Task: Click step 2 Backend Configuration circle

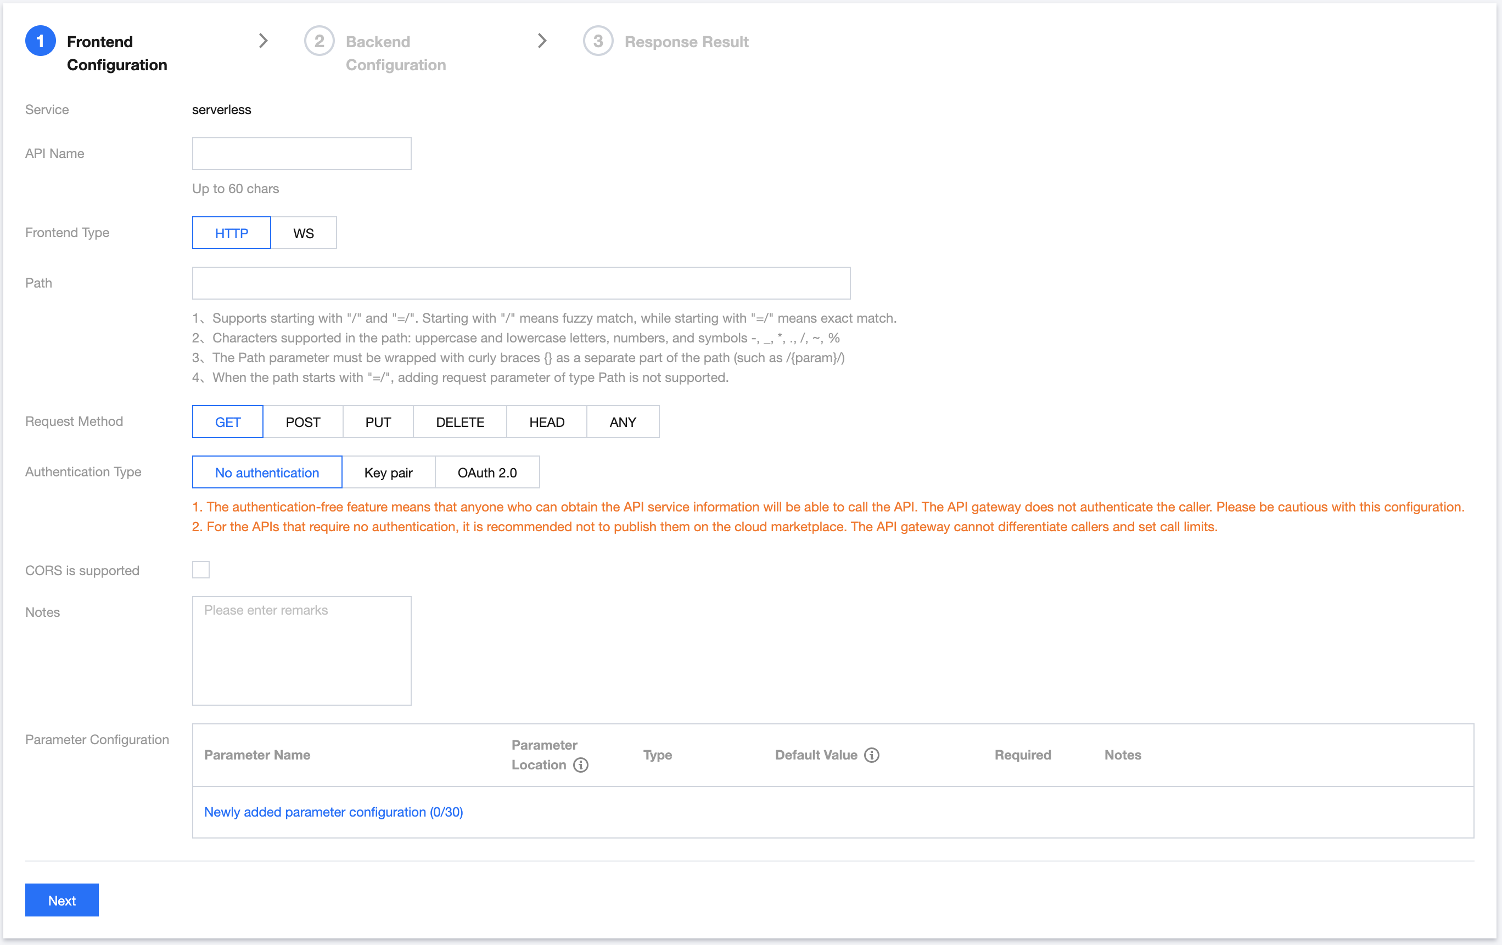Action: [319, 41]
